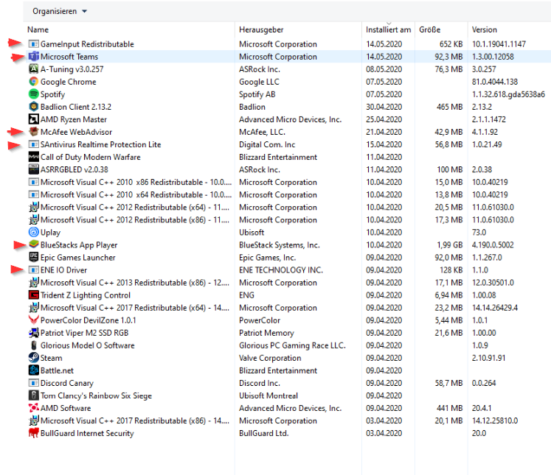
Task: Click the AMD Software icon
Action: tap(33, 408)
